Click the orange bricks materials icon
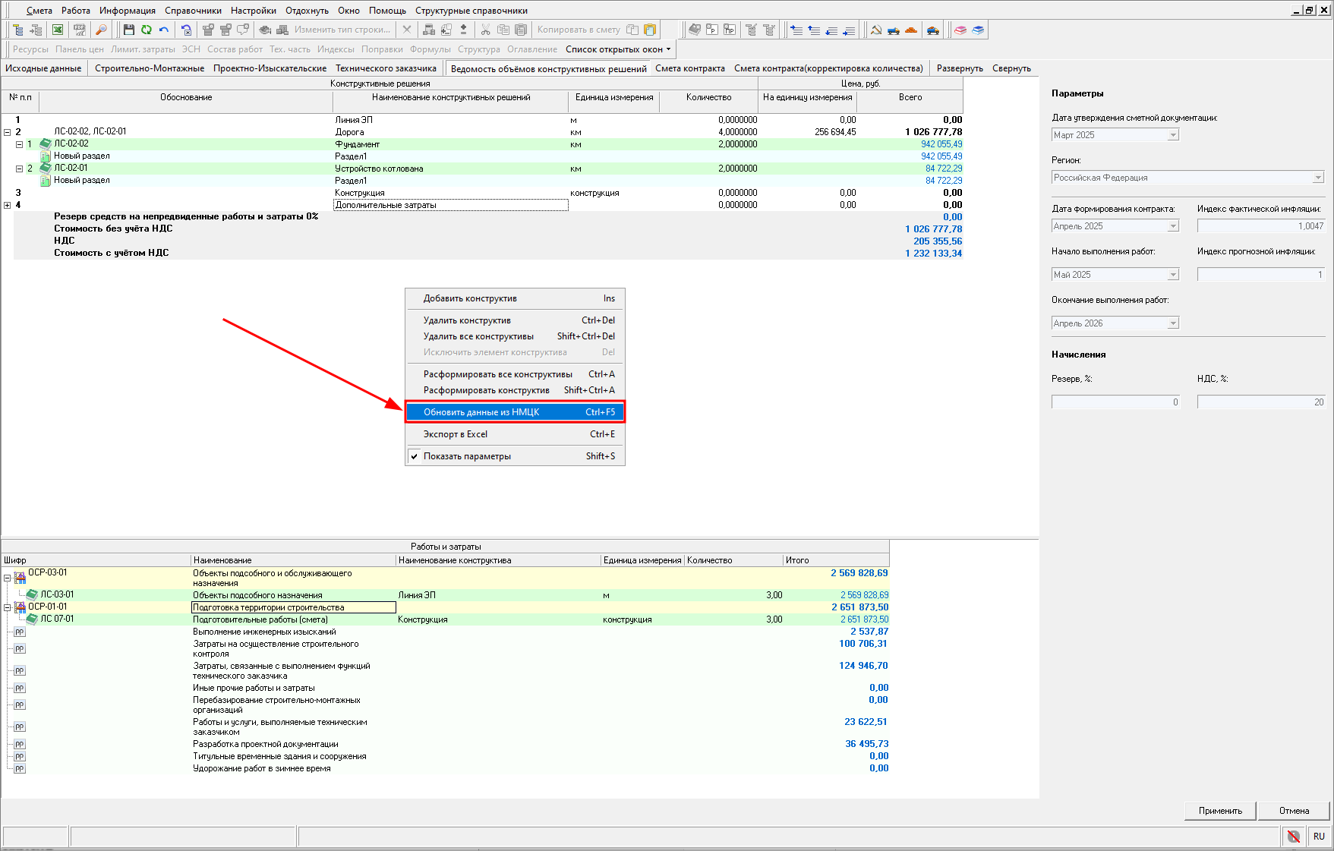This screenshot has height=851, width=1334. 911,30
